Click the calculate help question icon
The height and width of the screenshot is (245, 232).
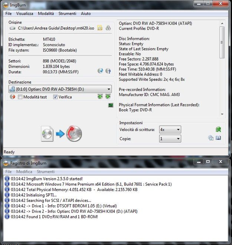[108, 71]
